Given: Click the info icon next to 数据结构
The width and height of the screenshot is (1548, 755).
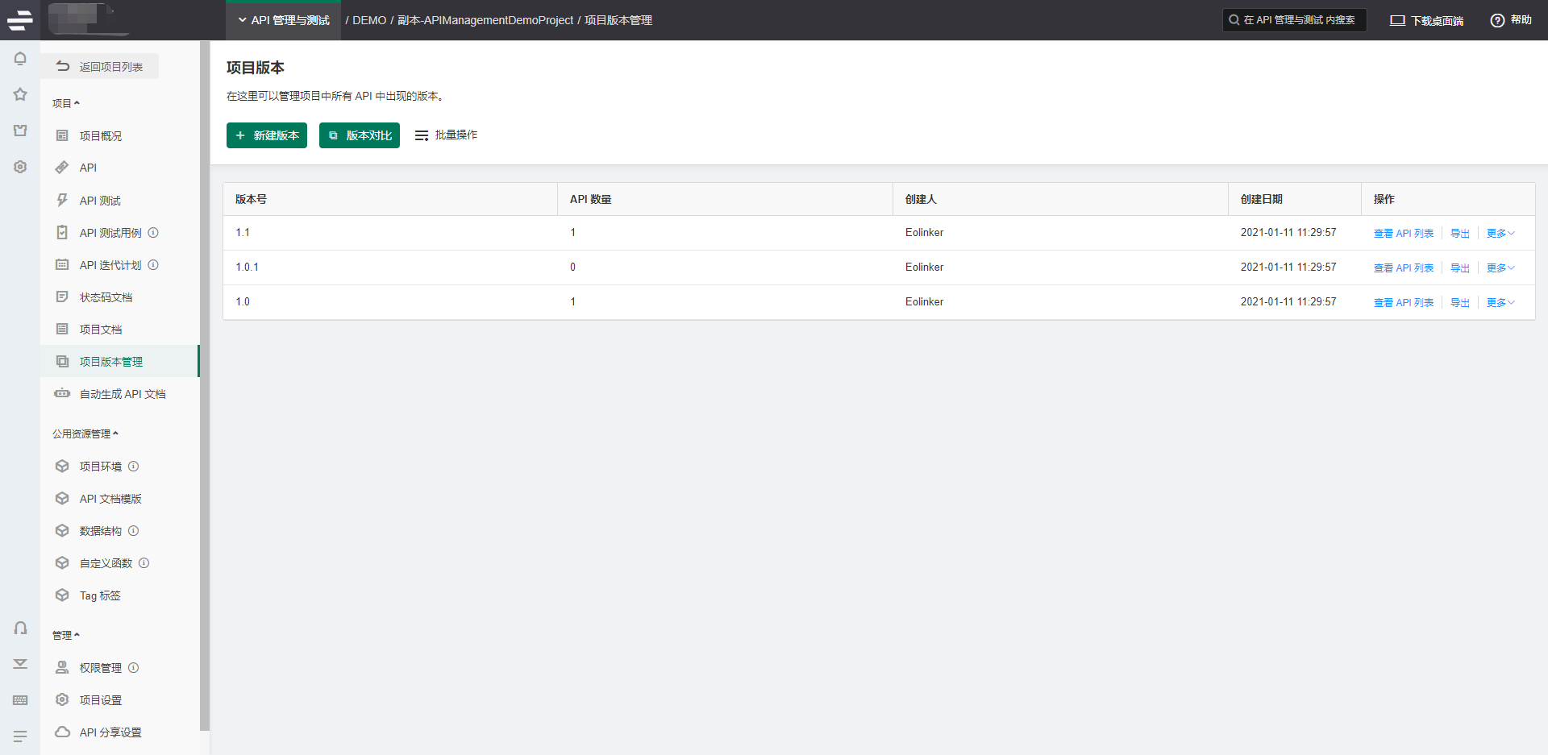Looking at the screenshot, I should (x=134, y=531).
